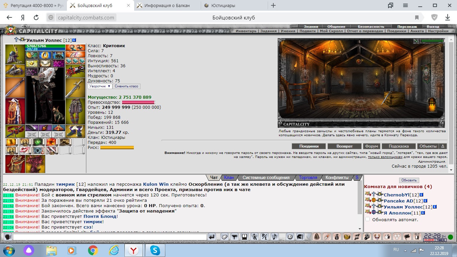Open info icon for Я Аполлон
Screen dimensions: 457x257
click(423, 213)
